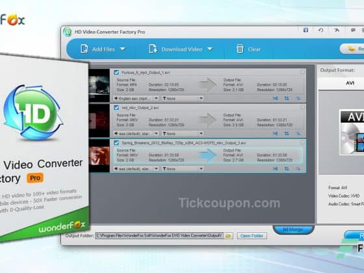Image resolution: width=364 pixels, height=273 pixels.
Task: Click the Merge button
Action: [293, 229]
